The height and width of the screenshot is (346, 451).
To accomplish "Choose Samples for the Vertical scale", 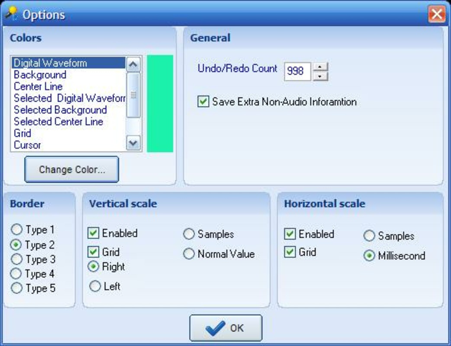I will [188, 234].
